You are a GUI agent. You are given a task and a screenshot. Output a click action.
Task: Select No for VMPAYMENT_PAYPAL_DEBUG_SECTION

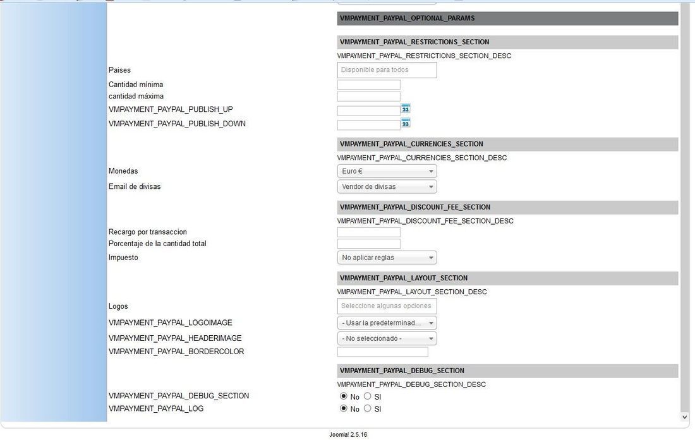[344, 396]
